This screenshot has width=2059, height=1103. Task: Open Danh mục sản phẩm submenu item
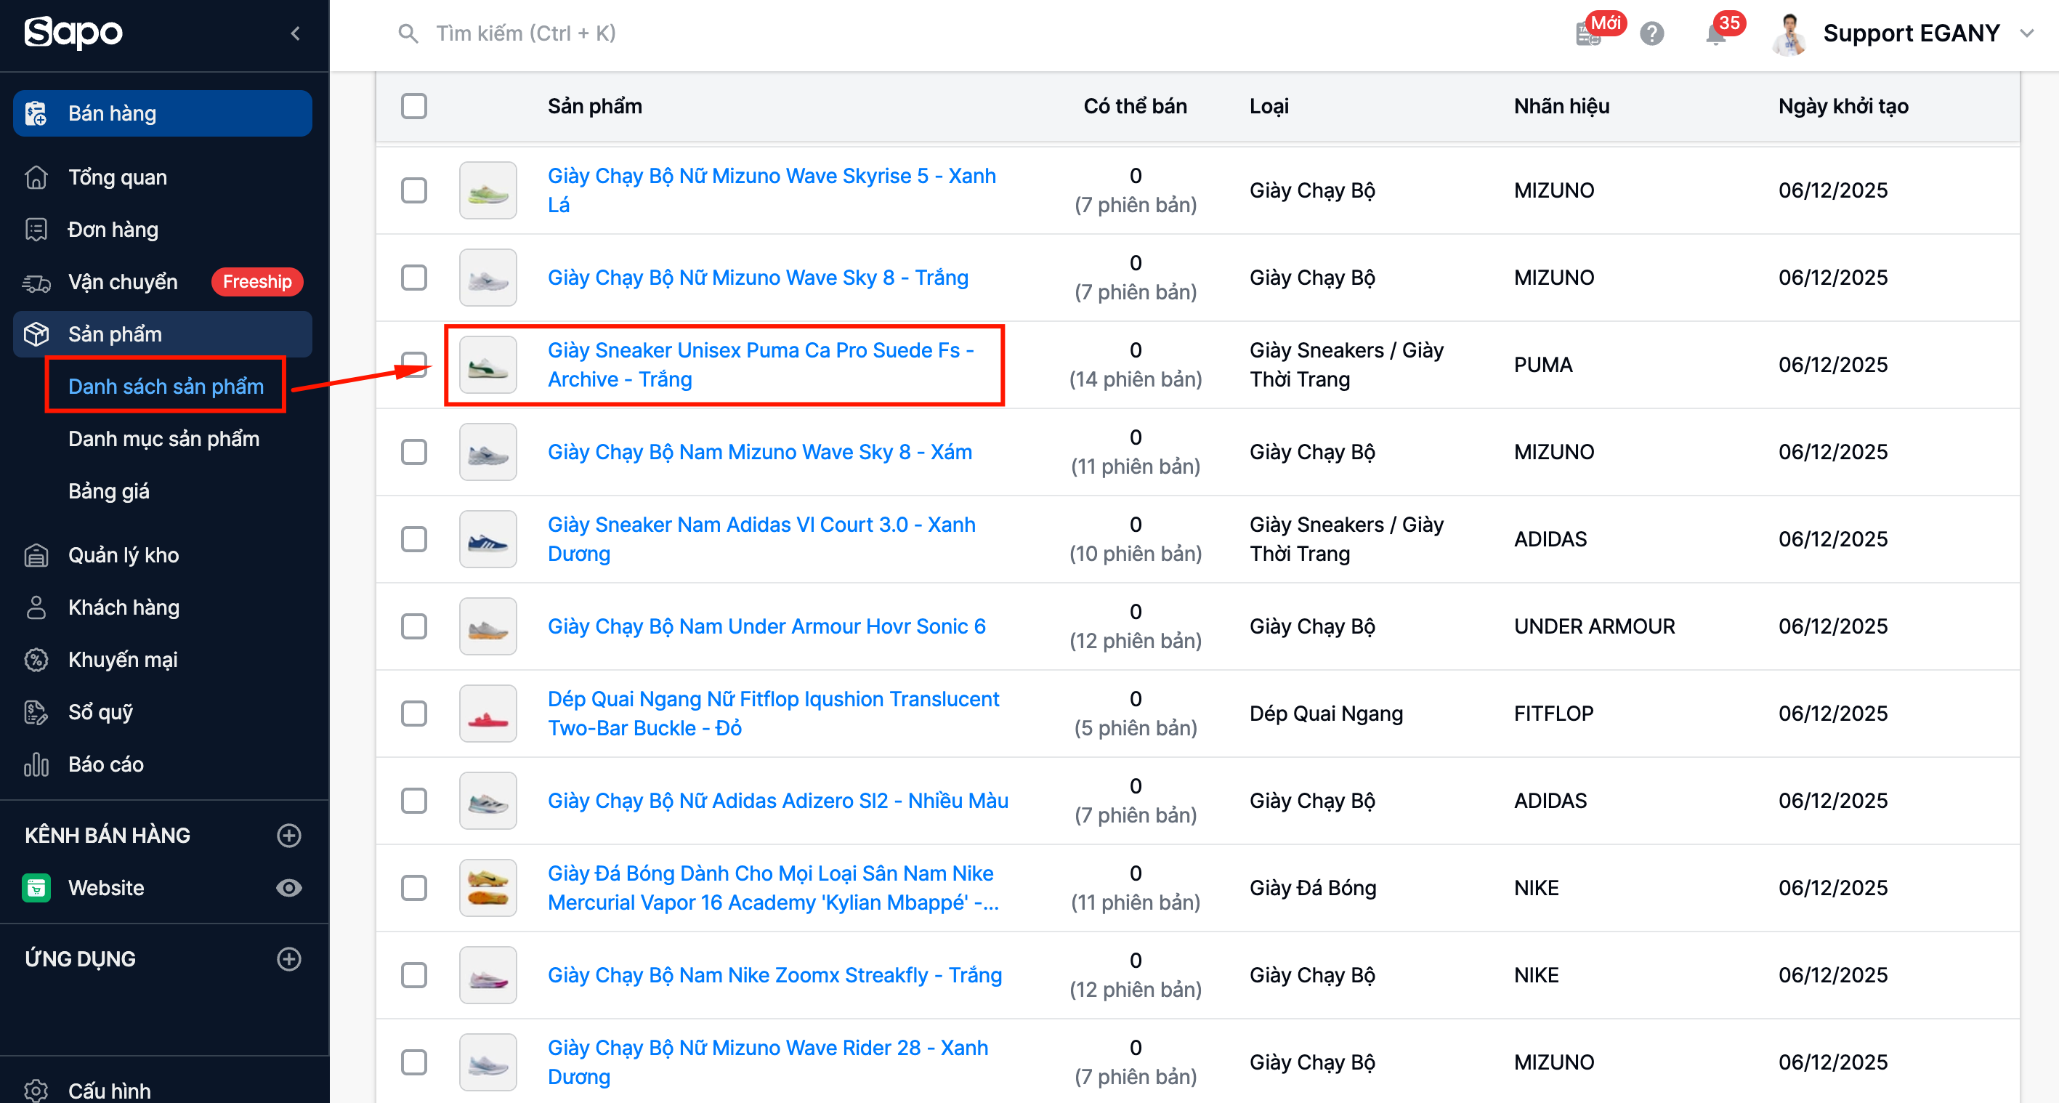coord(164,439)
